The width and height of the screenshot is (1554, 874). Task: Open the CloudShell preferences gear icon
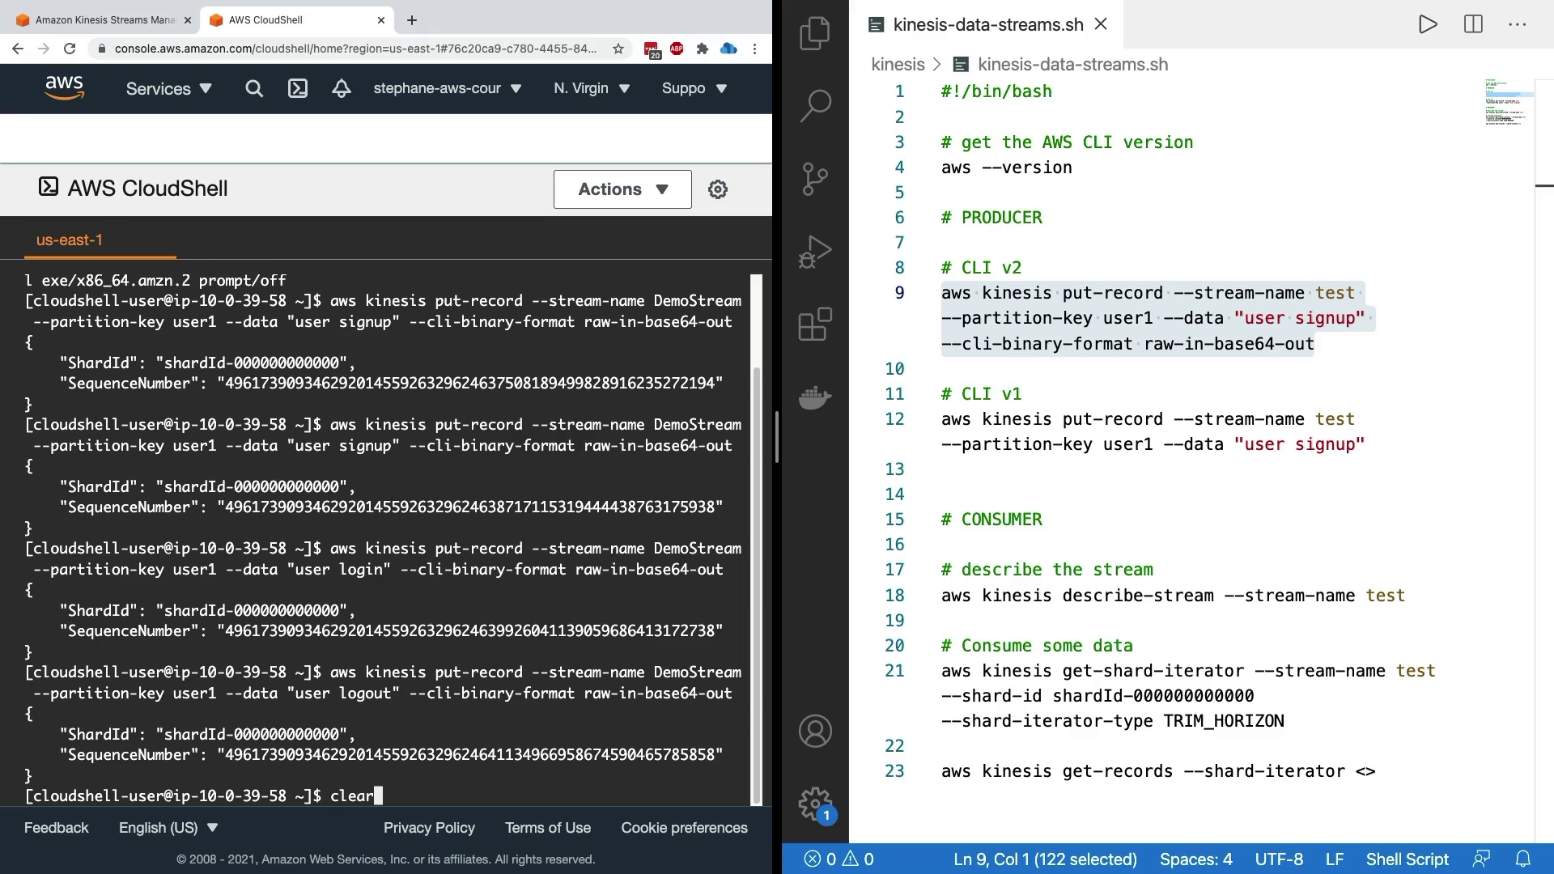point(718,189)
